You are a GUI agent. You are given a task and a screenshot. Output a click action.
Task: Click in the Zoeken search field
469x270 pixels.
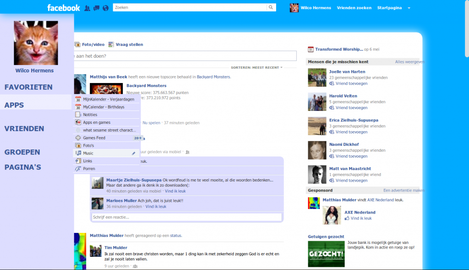tap(190, 7)
